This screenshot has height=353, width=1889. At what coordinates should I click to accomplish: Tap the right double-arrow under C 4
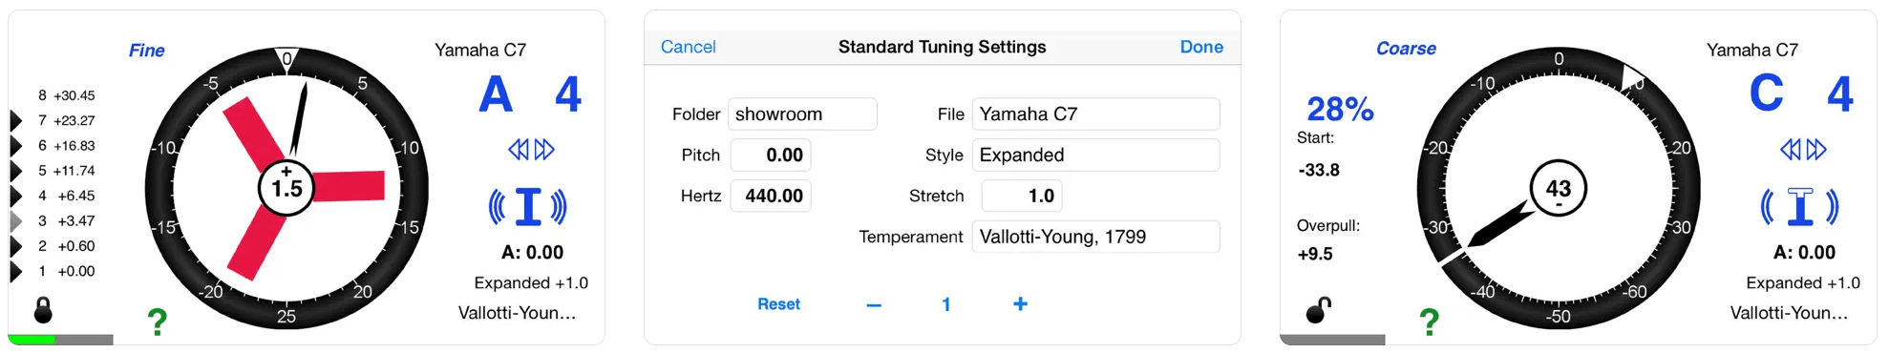1816,149
